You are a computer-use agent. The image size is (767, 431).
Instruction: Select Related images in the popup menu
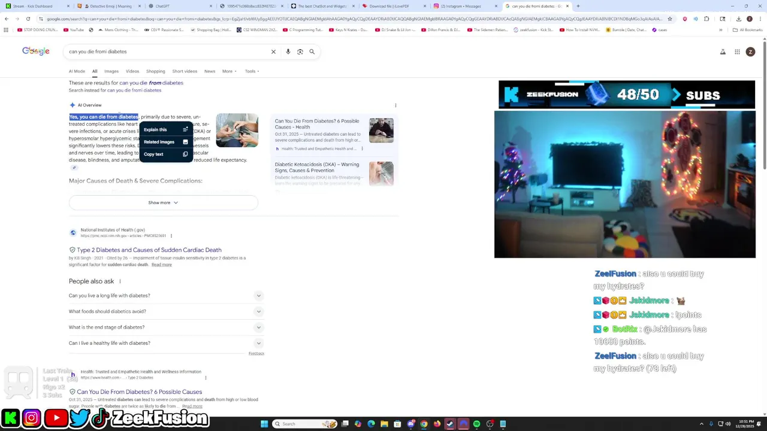point(166,142)
